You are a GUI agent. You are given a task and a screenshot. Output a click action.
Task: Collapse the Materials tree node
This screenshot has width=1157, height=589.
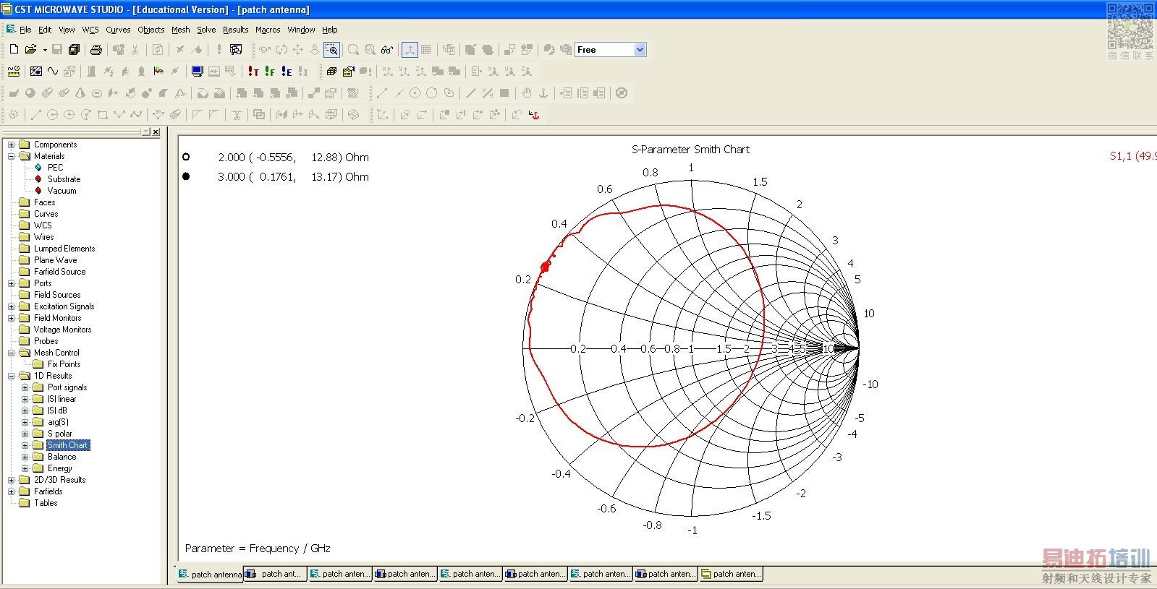pyautogui.click(x=11, y=156)
